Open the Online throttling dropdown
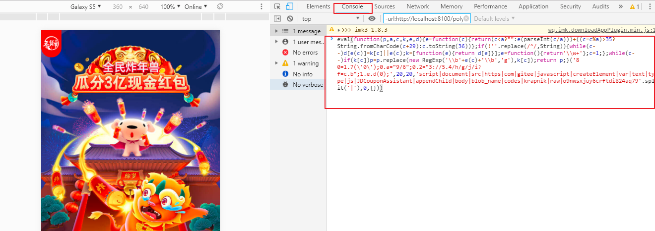The image size is (655, 231). click(x=196, y=6)
